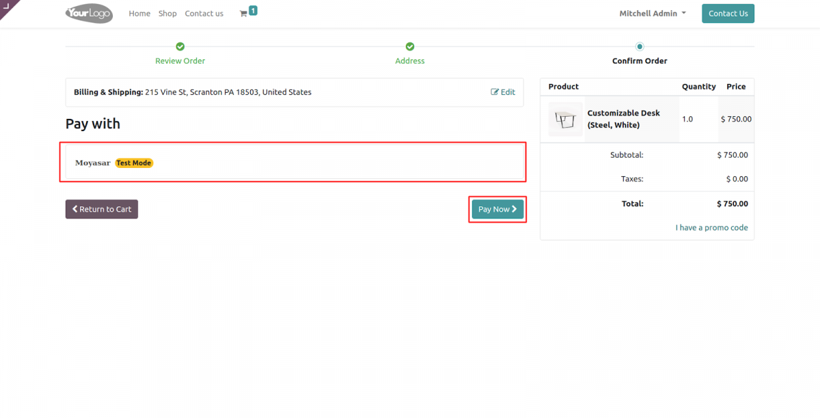Click the arrow icon inside Pay Now button

[515, 209]
